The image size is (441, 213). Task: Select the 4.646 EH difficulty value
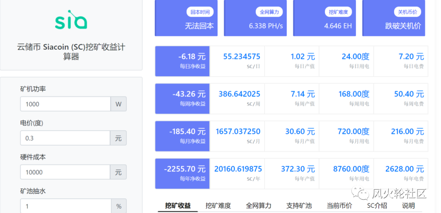click(x=338, y=26)
